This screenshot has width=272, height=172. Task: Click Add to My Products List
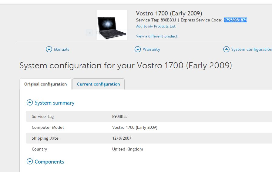pyautogui.click(x=156, y=26)
